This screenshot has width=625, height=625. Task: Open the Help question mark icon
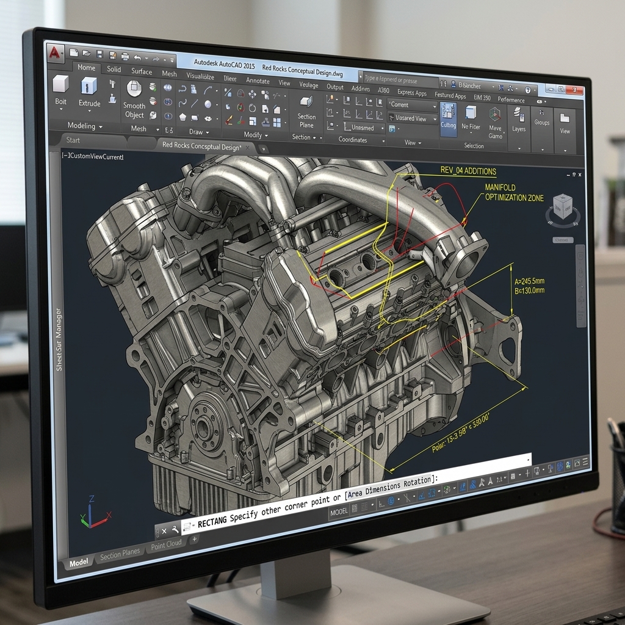pos(528,90)
